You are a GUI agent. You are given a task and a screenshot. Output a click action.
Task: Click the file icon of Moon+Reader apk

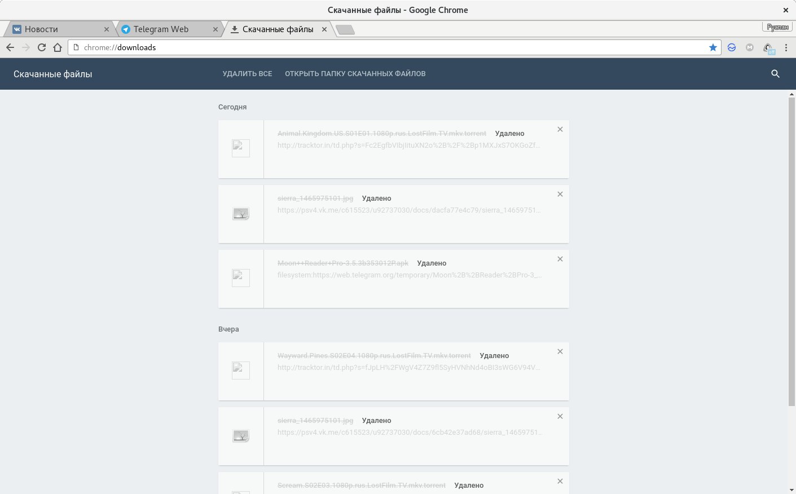click(241, 278)
